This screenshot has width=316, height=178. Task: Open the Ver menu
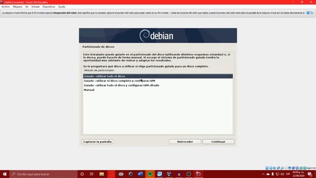click(x=27, y=6)
